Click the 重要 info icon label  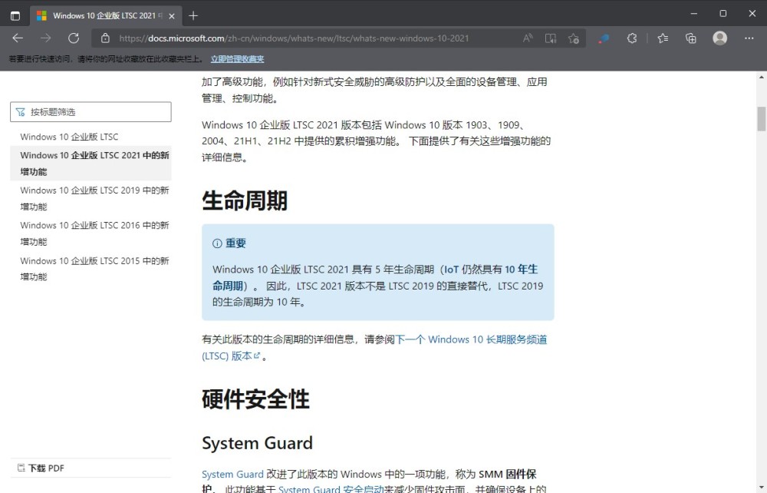pyautogui.click(x=229, y=243)
